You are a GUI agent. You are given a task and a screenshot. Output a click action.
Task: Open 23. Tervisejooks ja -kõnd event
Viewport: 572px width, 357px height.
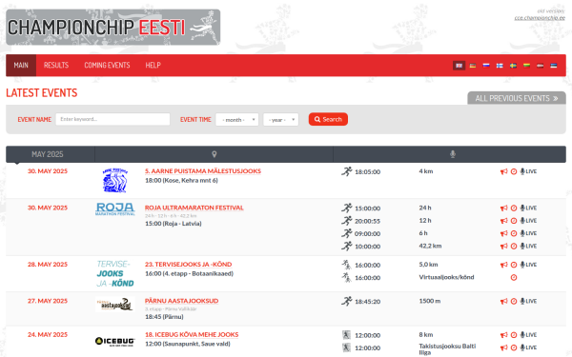pos(188,265)
